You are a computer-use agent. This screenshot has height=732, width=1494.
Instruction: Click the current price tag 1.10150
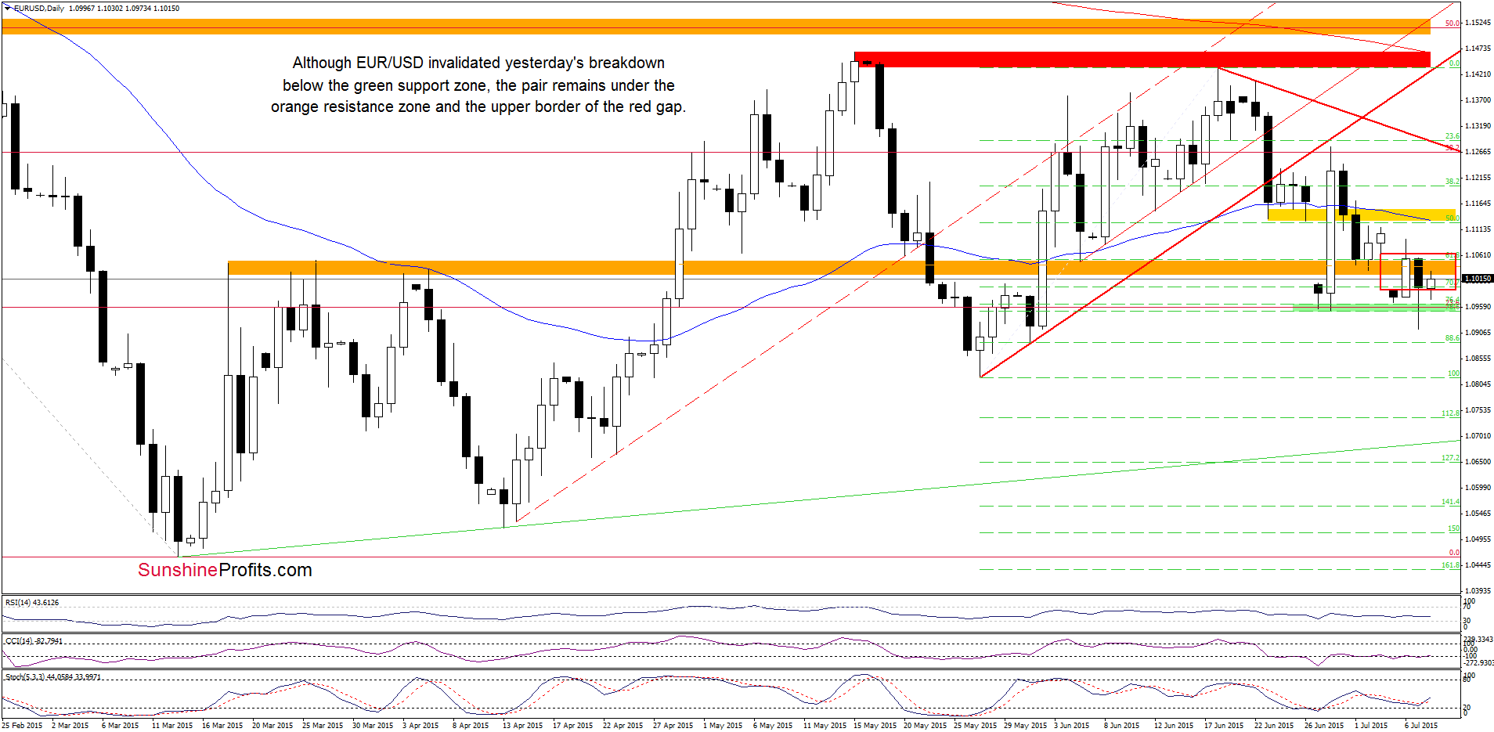pyautogui.click(x=1478, y=278)
